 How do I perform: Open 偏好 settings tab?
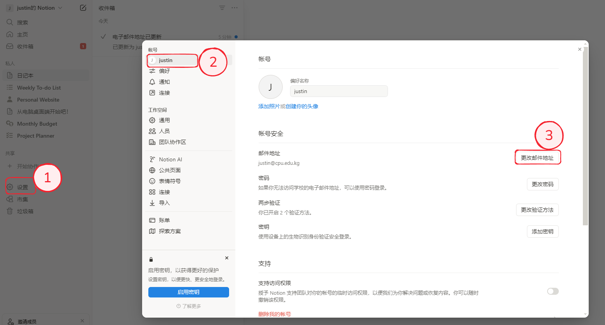pyautogui.click(x=189, y=71)
